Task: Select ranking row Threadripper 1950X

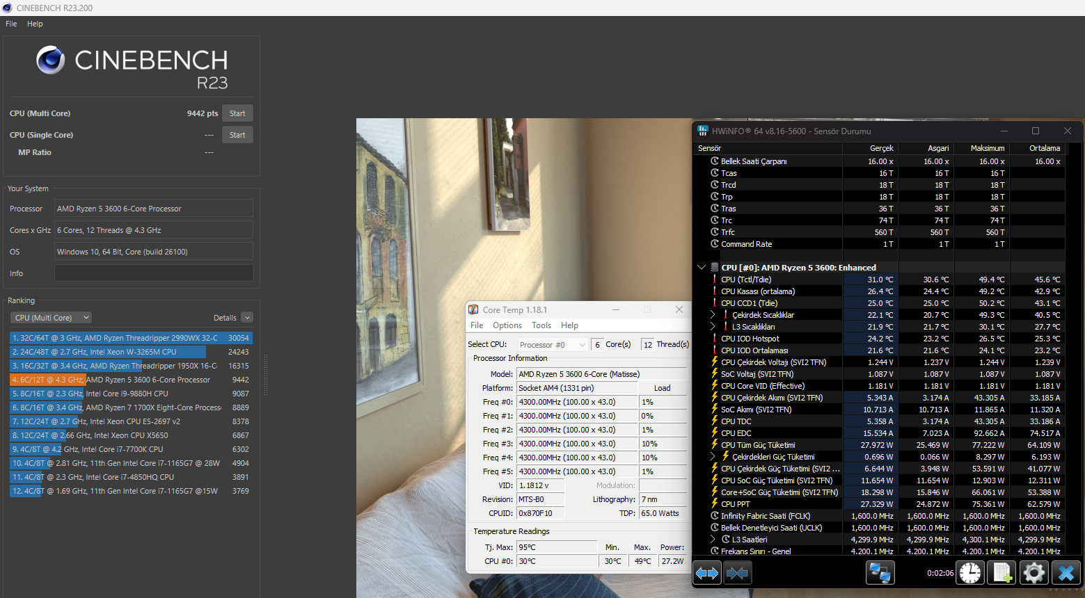Action: click(x=131, y=366)
